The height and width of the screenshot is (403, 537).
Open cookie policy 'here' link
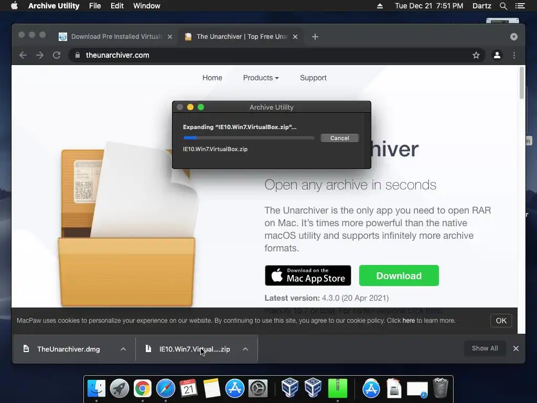click(x=408, y=321)
